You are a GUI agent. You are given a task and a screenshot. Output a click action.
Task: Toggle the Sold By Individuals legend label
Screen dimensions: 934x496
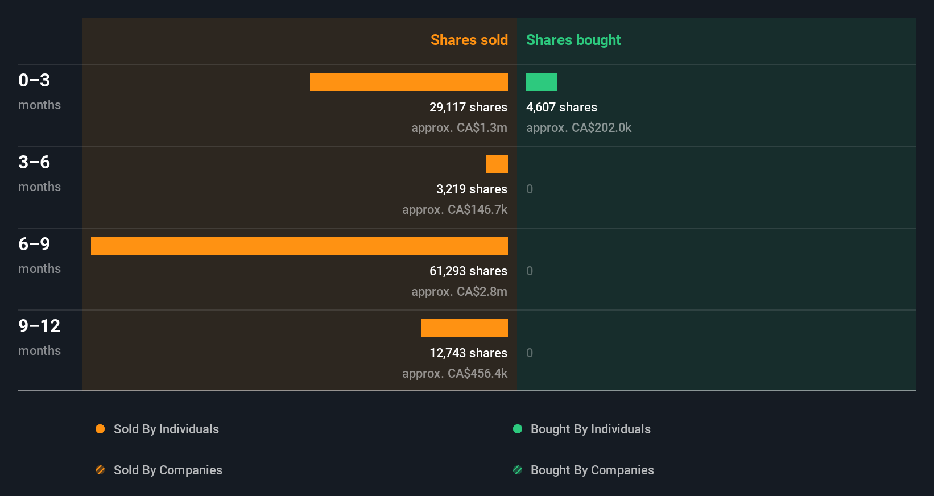coord(166,429)
